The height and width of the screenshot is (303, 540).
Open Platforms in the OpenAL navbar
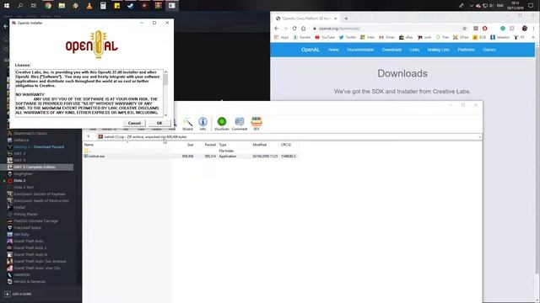(x=466, y=50)
